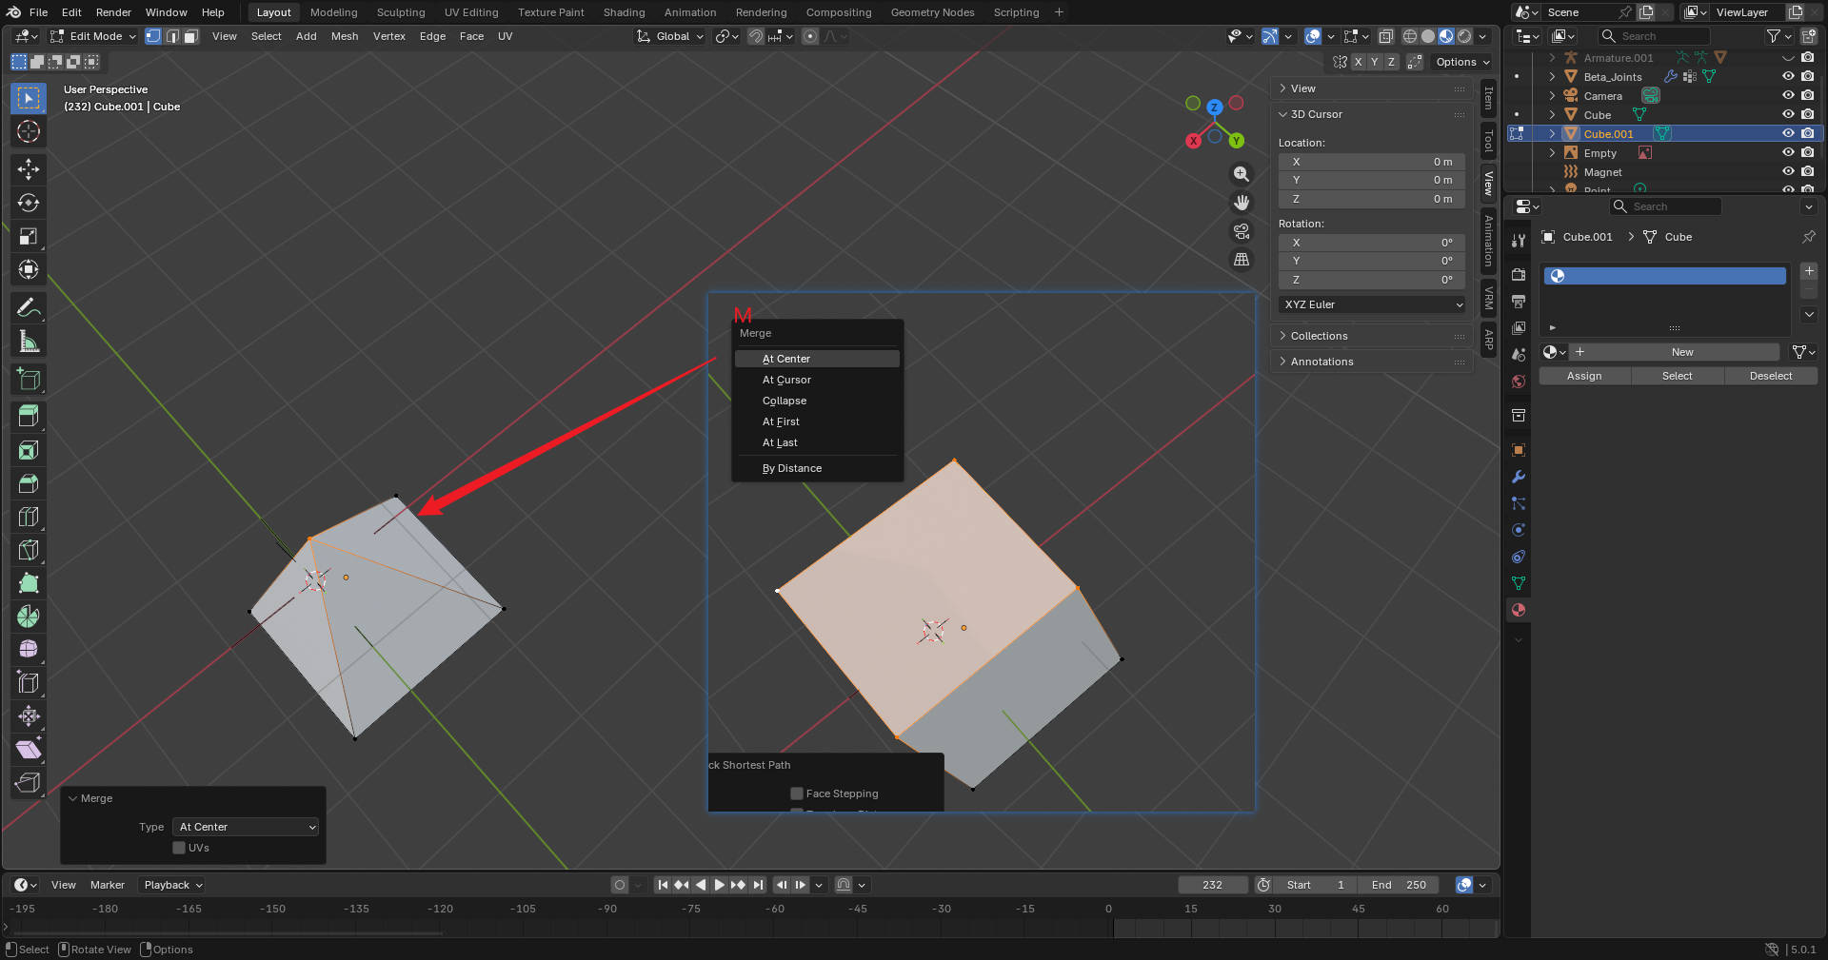Select the Cursor tool in toolbar
Screen dimensions: 1828x960
29,131
